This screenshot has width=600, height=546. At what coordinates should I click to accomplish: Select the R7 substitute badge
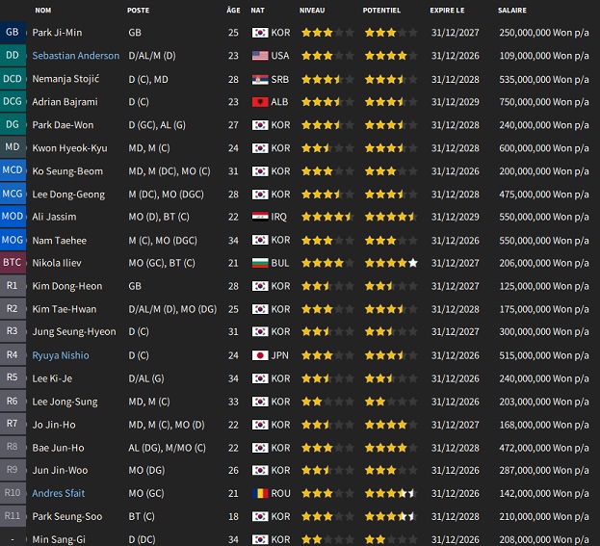coord(13,424)
